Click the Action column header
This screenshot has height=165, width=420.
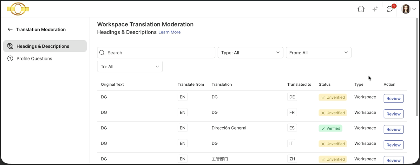390,84
